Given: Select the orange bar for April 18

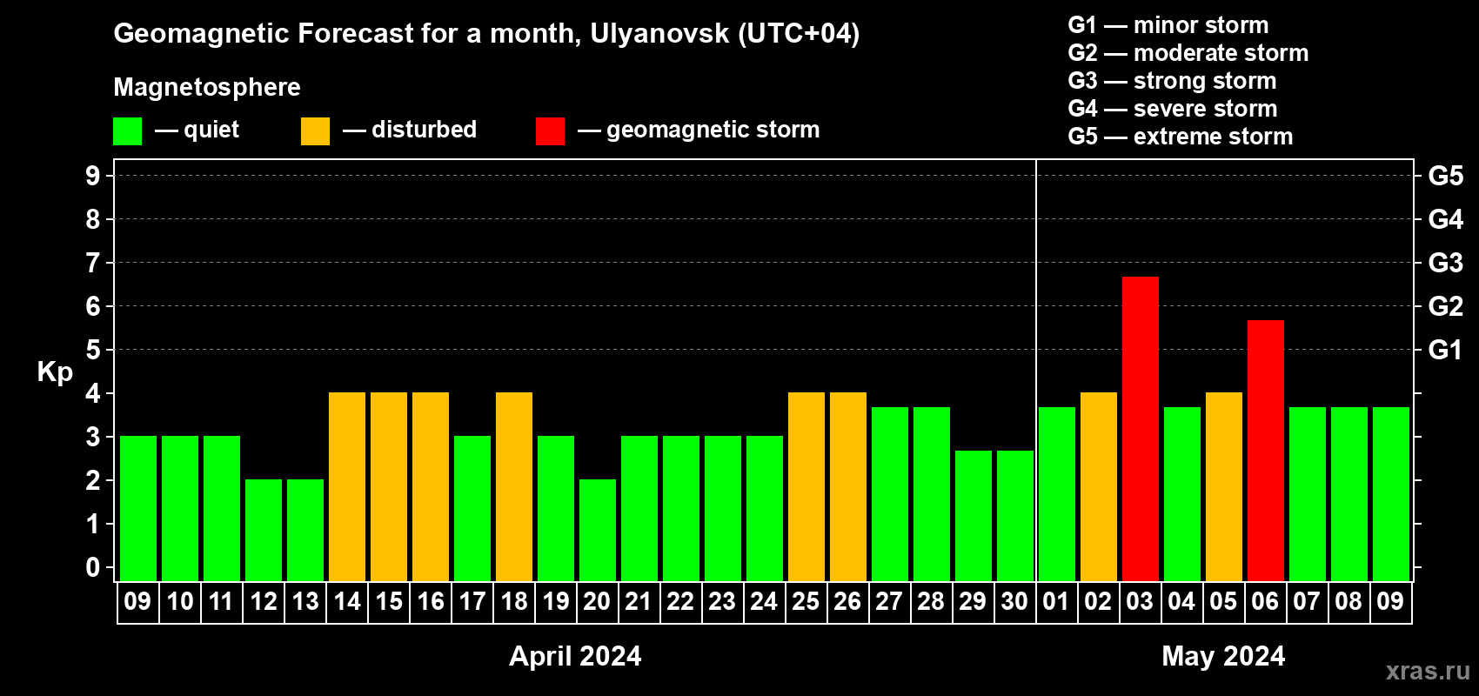Looking at the screenshot, I should [x=514, y=487].
